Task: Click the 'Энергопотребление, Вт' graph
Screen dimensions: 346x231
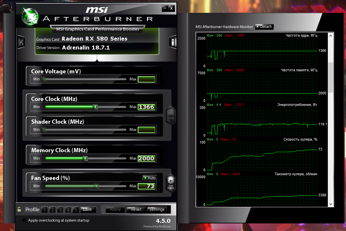Action: click(x=262, y=121)
